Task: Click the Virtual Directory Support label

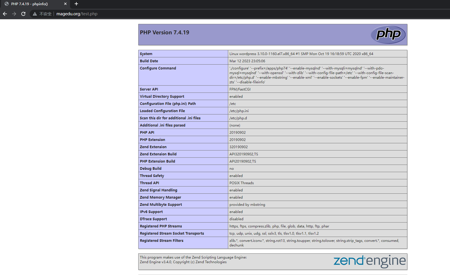Action: pos(162,97)
